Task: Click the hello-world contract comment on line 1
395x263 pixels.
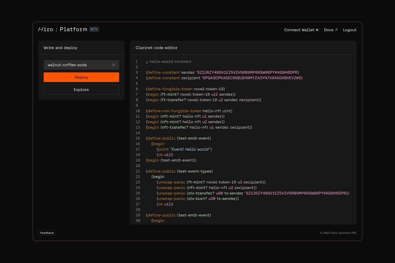Action: point(169,62)
